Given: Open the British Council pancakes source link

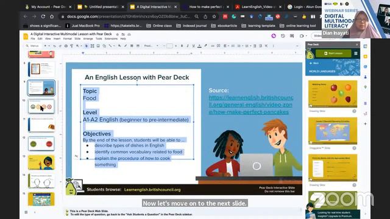Looking at the screenshot, I should coord(251,105).
